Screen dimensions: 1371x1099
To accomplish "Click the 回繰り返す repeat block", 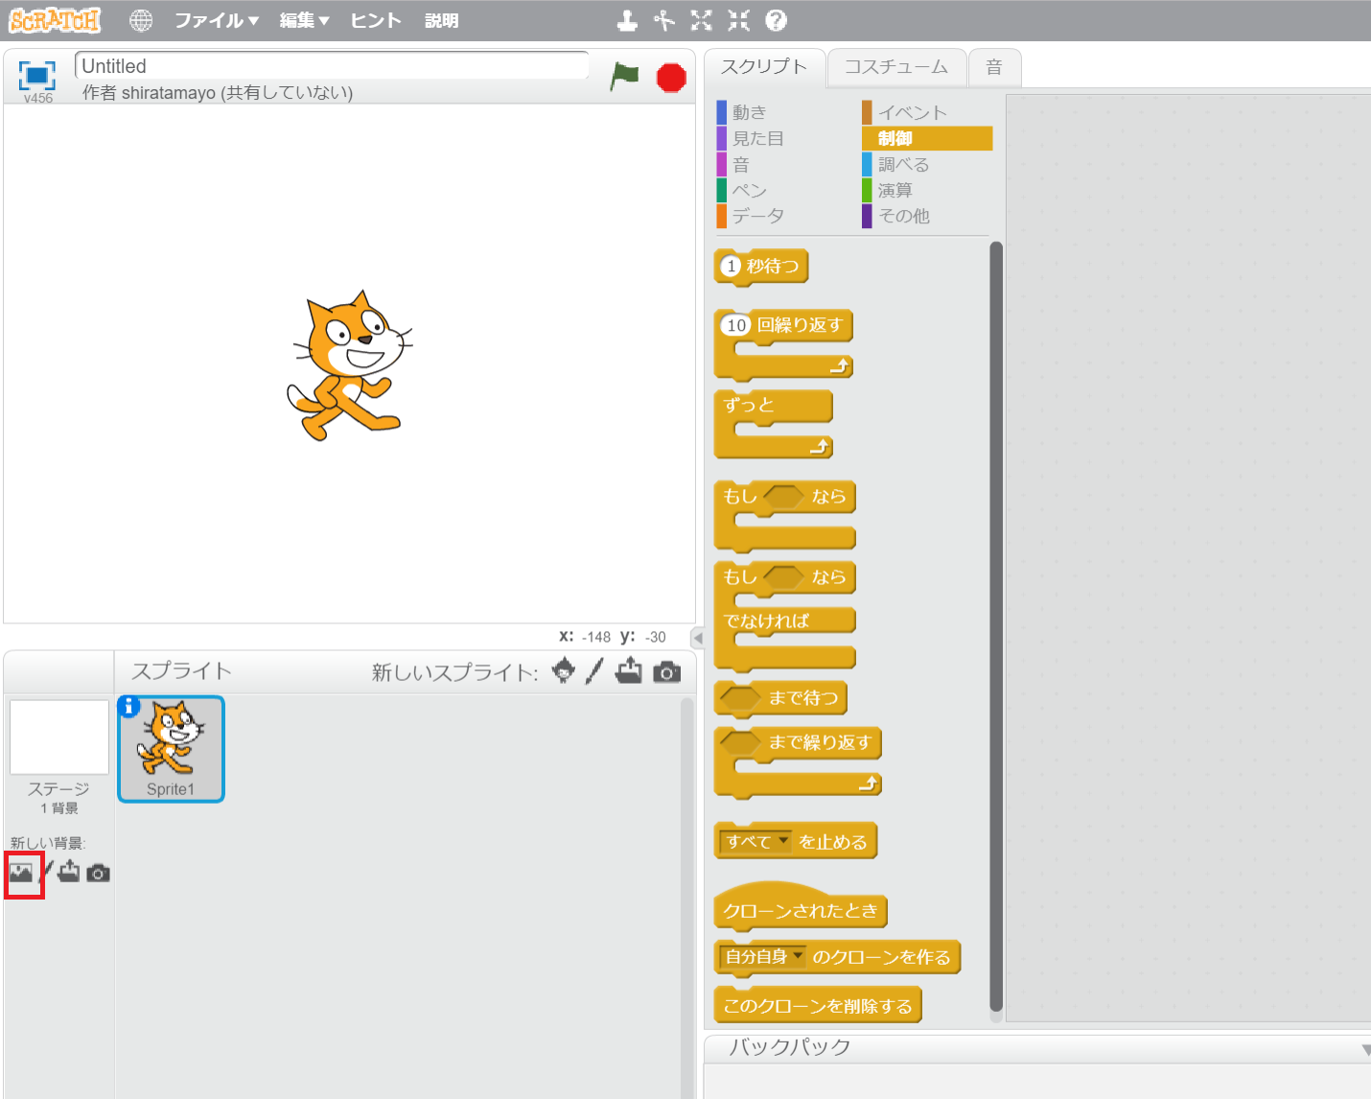I will [x=801, y=325].
